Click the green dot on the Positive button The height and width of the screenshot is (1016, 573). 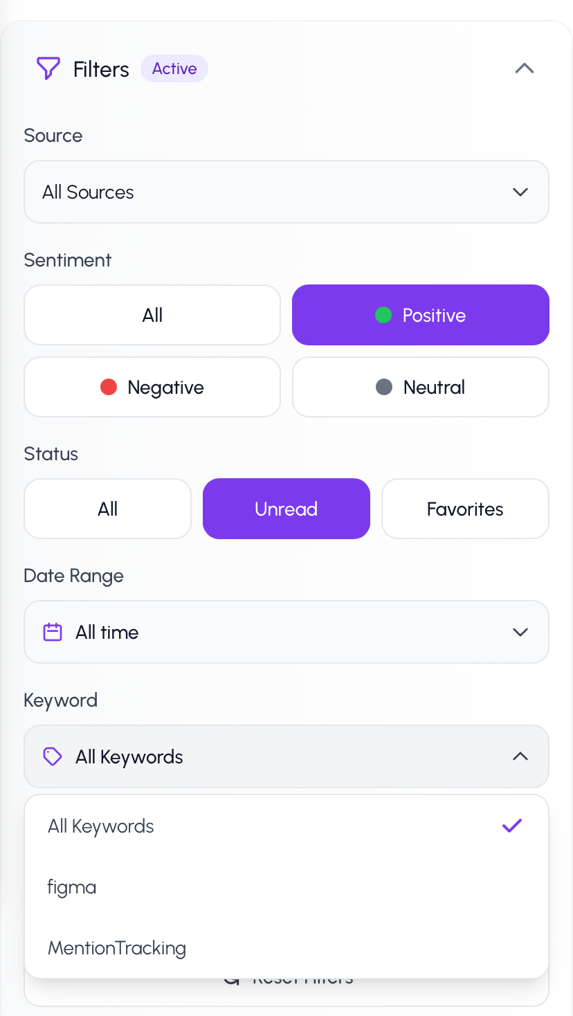coord(385,315)
